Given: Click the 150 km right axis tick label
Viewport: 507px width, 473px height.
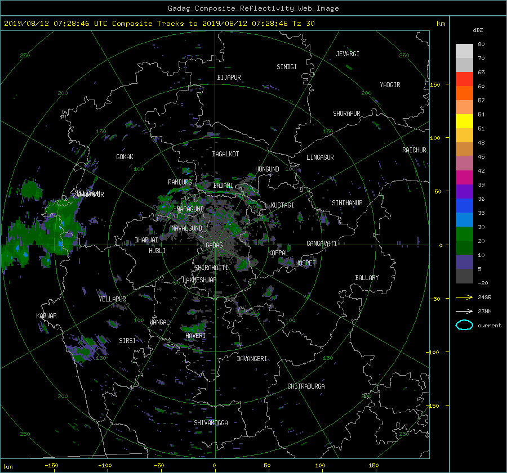Looking at the screenshot, I should pyautogui.click(x=435, y=84).
